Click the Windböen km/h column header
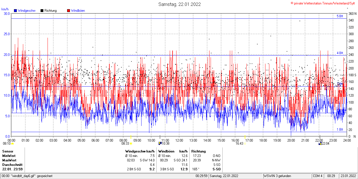Screen dimensions: 358x179 tap(173, 151)
